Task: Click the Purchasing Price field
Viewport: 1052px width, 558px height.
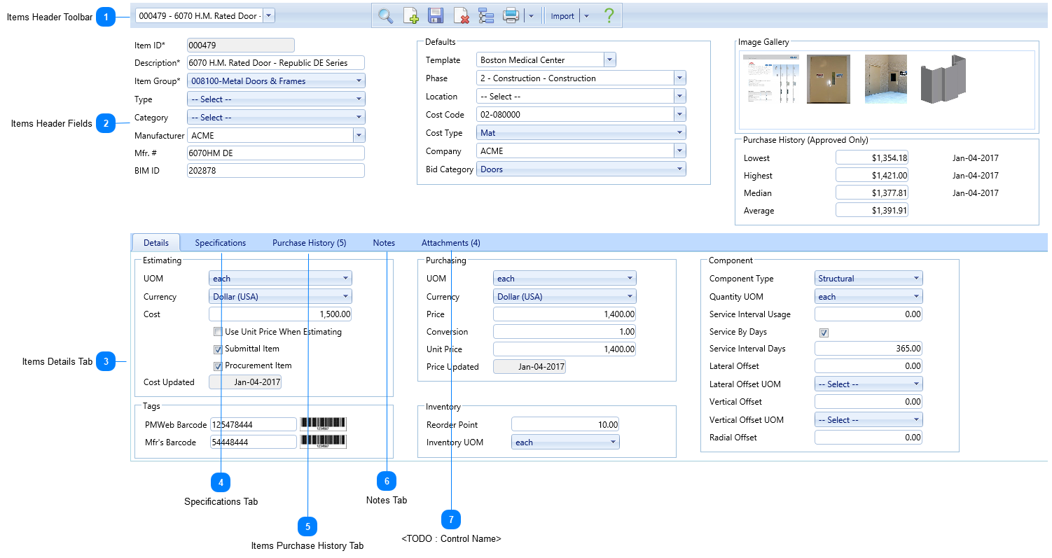Action: (x=565, y=314)
